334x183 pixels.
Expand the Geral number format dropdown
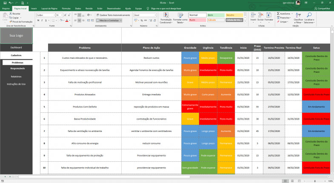pos(156,14)
